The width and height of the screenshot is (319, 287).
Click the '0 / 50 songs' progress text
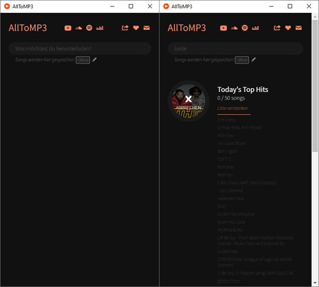coord(231,98)
